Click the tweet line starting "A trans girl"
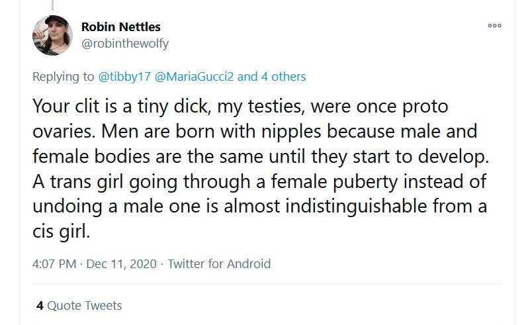 pos(259,181)
